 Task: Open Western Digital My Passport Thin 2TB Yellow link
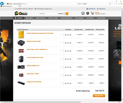point(40,33)
